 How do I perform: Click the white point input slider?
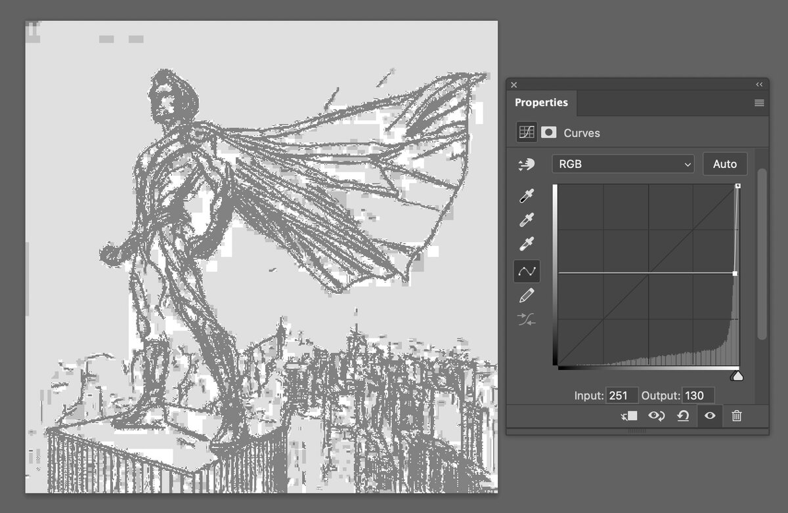tap(737, 376)
